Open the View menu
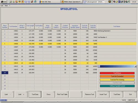Screen dimensions: 138x103 tap(6, 5)
